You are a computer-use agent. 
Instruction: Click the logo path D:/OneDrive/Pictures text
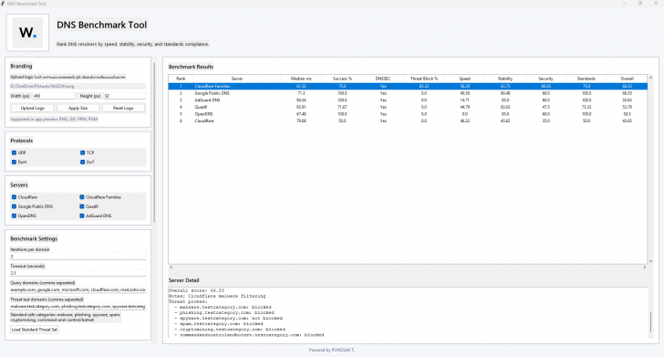[x=42, y=86]
